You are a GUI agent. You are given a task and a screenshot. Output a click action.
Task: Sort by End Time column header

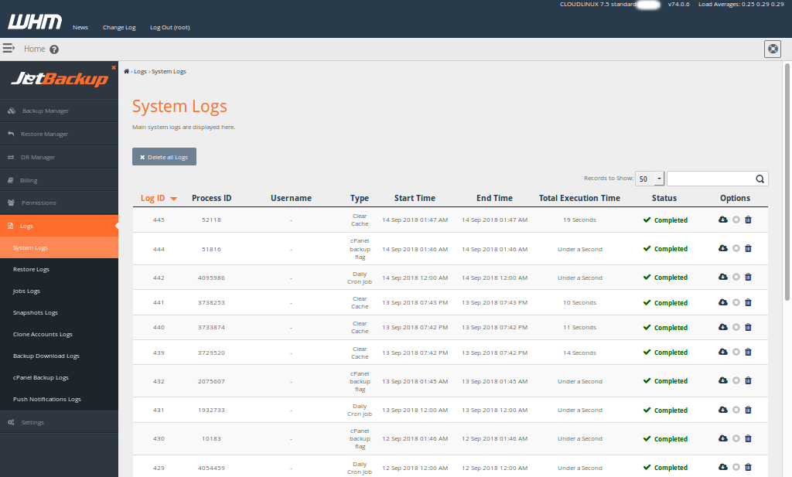coord(494,199)
